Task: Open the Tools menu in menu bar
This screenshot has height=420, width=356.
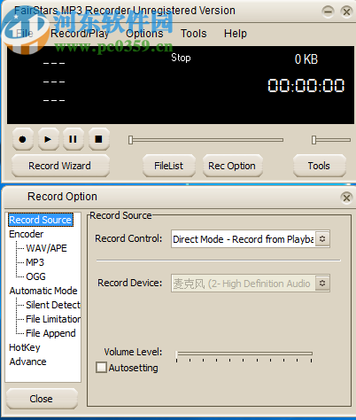Action: (194, 34)
